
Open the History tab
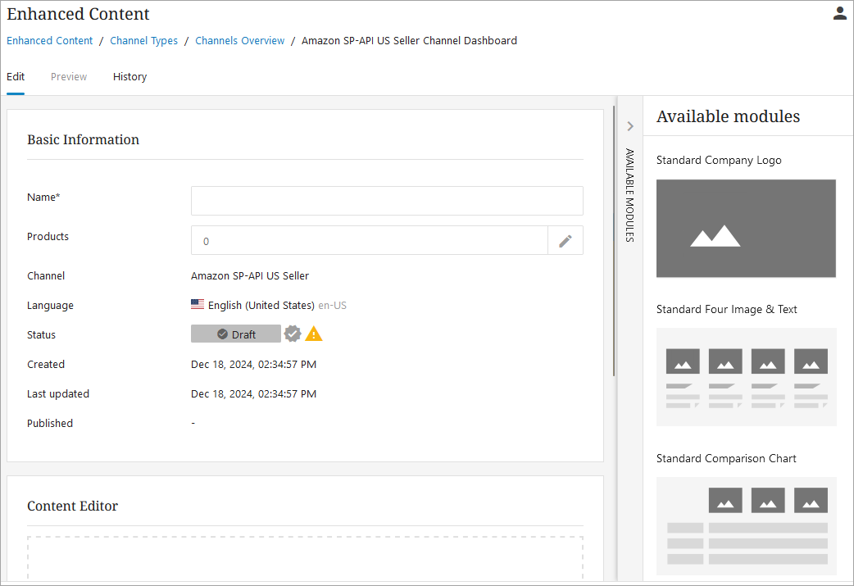pyautogui.click(x=129, y=77)
